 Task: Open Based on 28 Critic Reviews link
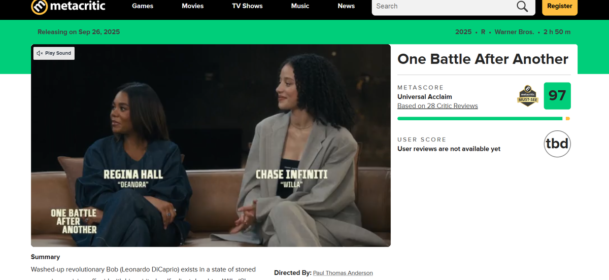[437, 106]
